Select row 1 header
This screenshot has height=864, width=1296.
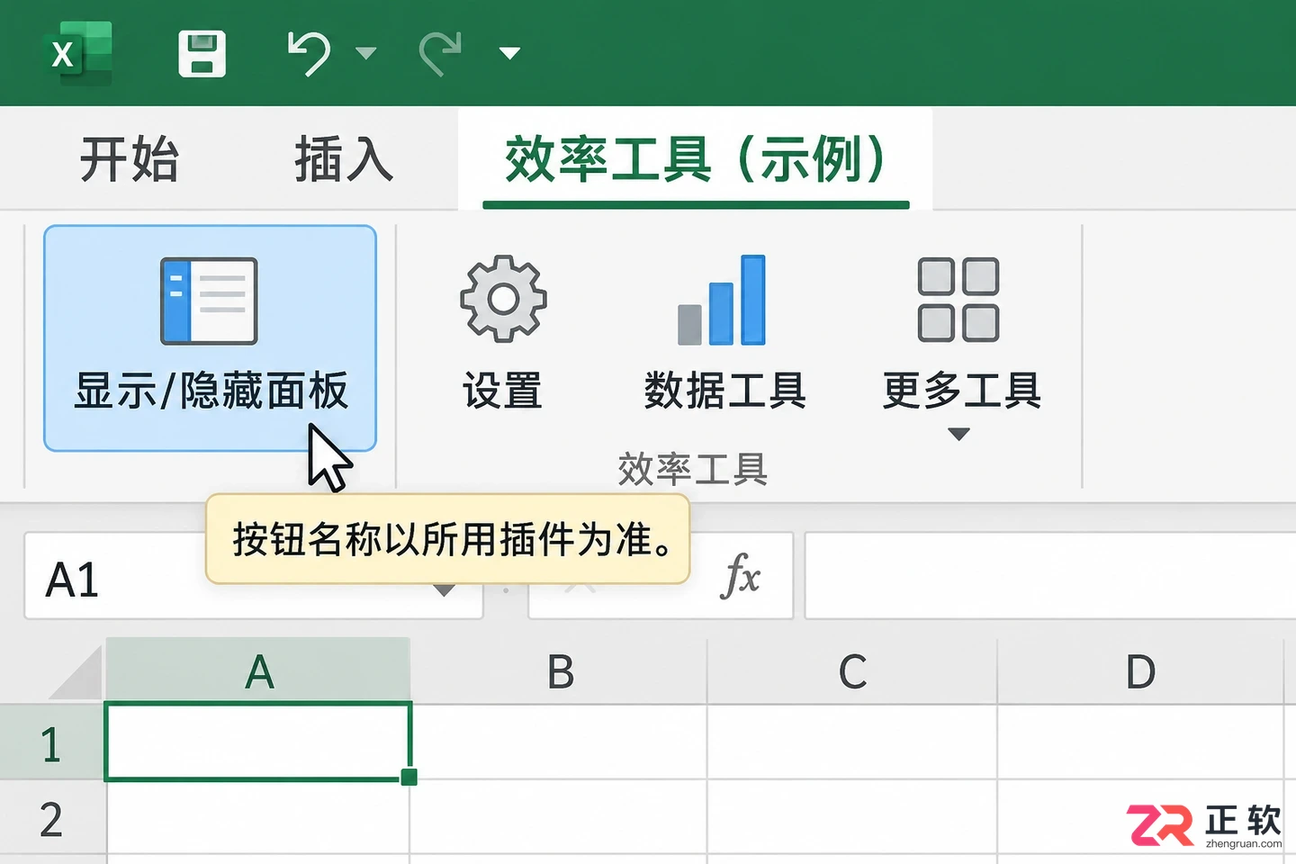click(52, 742)
